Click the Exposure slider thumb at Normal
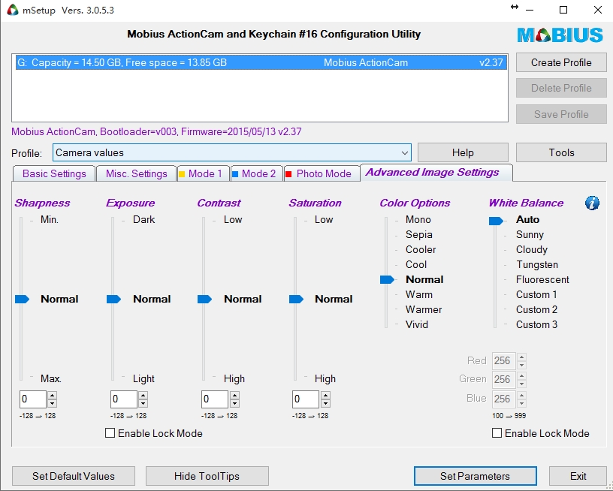 (x=113, y=300)
